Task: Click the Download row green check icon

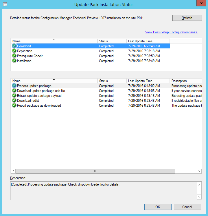Action: tap(14, 46)
